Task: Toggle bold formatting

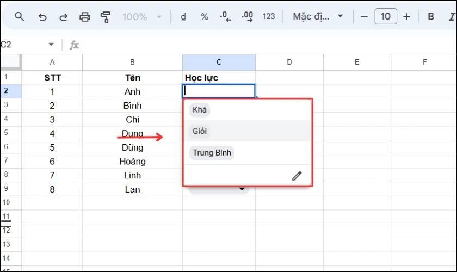Action: (431, 17)
